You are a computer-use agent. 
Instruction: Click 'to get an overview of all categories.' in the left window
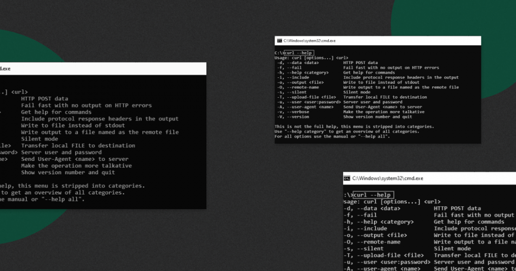coord(63,192)
